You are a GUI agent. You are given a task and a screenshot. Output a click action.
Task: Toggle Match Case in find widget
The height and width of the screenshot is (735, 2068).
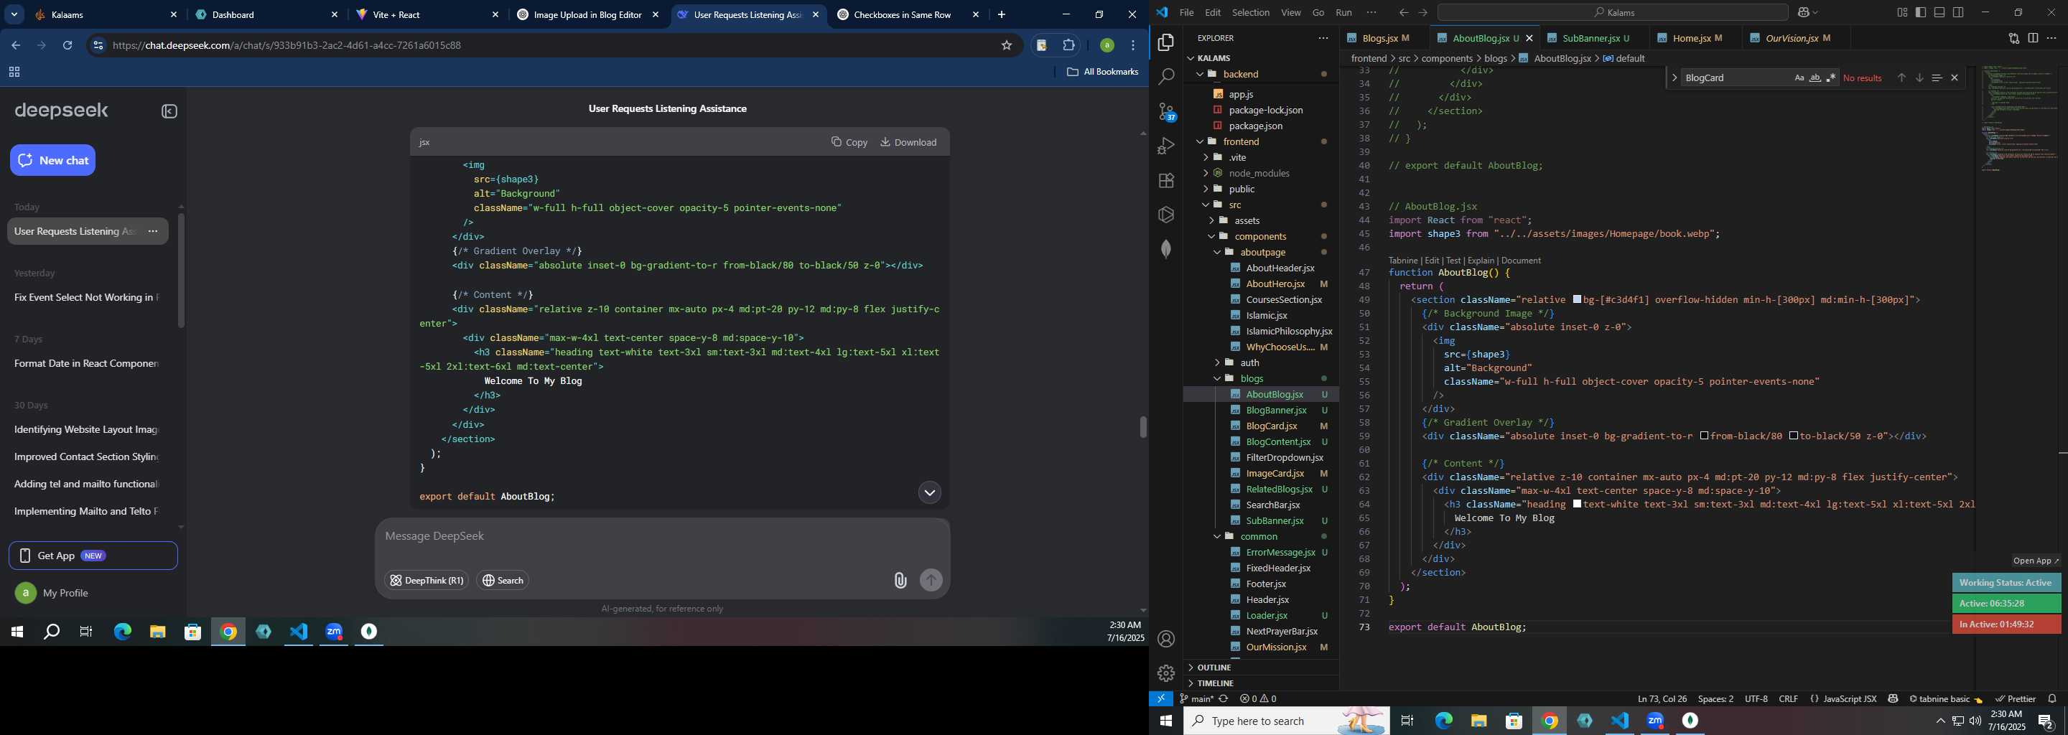(x=1799, y=78)
